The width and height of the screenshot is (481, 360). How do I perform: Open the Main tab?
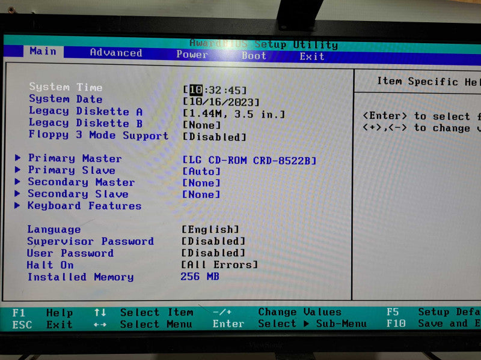43,51
